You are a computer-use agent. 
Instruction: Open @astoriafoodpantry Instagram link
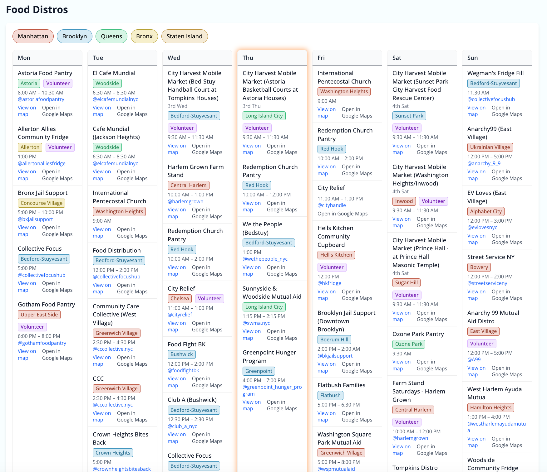(41, 99)
